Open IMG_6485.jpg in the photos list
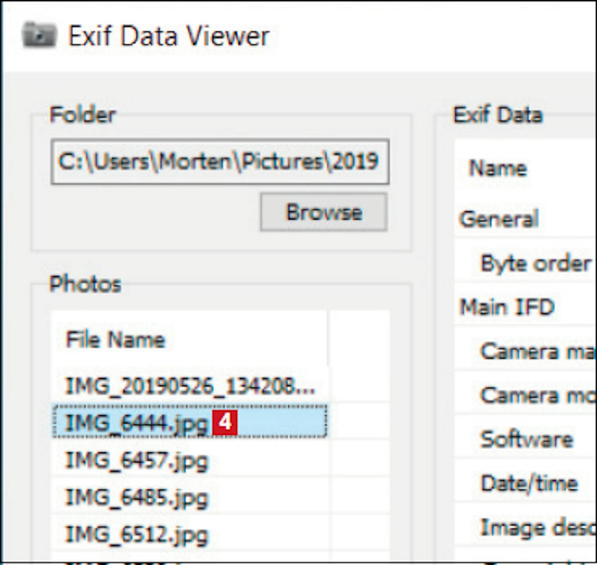Screen dimensions: 597x565 click(x=136, y=497)
